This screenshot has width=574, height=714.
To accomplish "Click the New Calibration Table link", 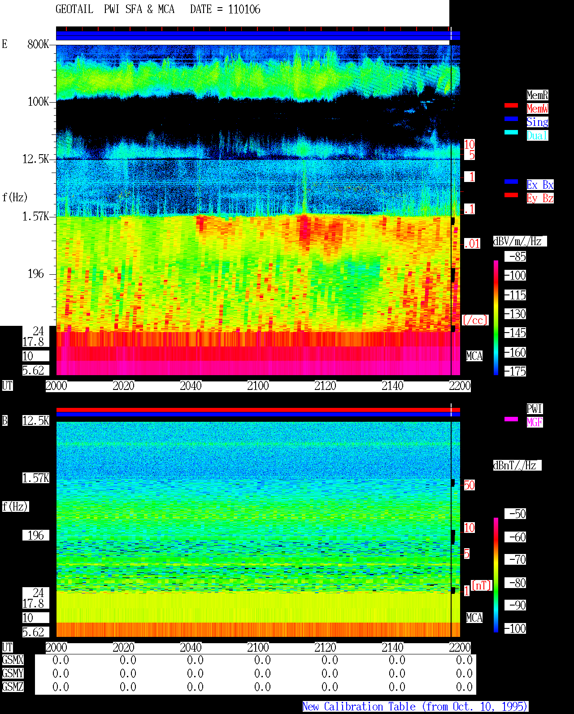I will coord(415,707).
